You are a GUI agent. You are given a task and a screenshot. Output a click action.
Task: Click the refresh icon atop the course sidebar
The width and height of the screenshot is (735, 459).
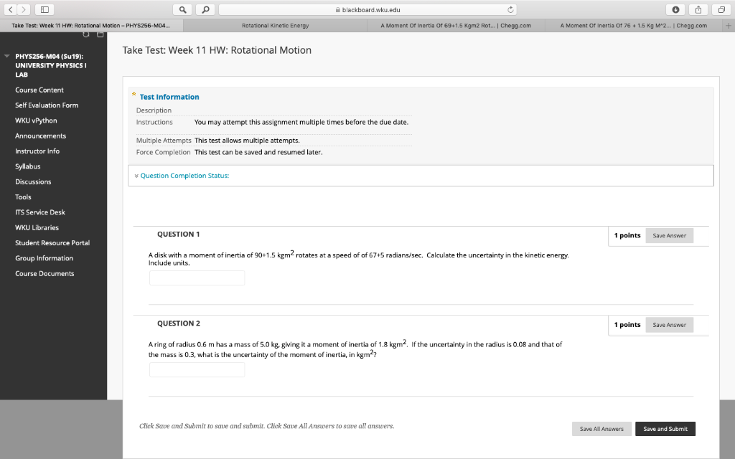click(x=86, y=34)
